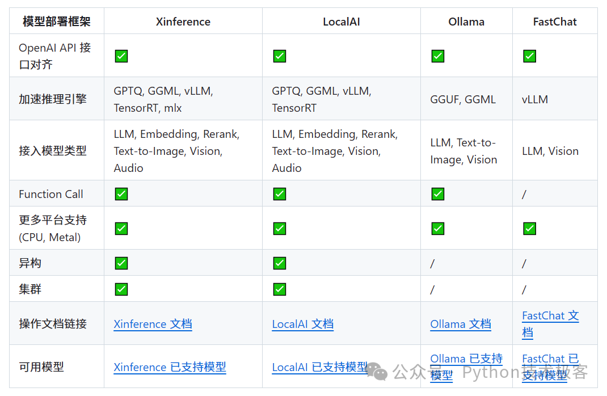Select the Xinference column header
This screenshot has width=607, height=396.
pos(183,22)
